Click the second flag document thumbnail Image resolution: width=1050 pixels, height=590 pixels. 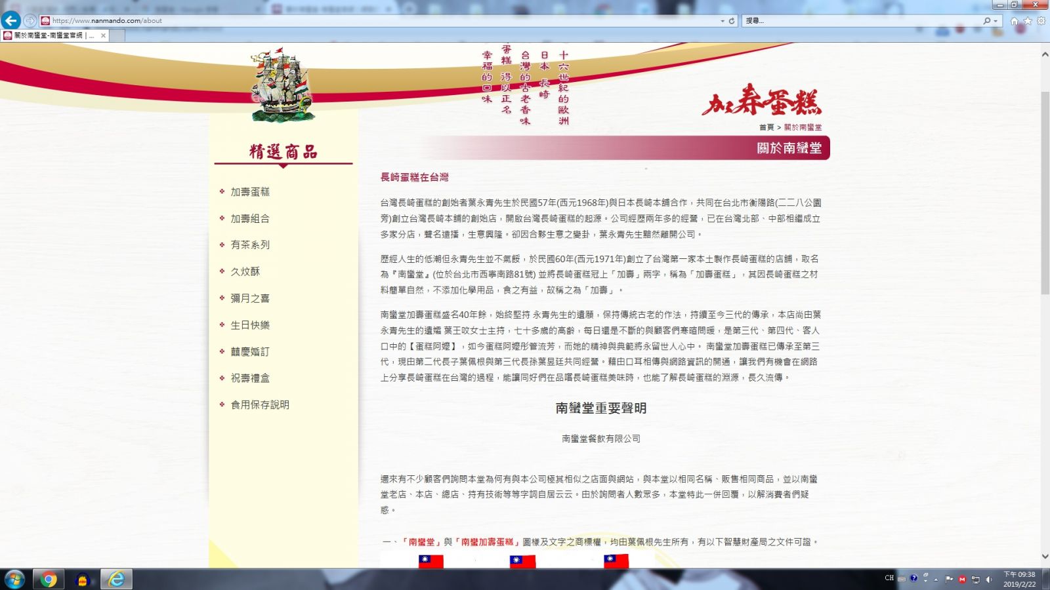click(x=522, y=561)
